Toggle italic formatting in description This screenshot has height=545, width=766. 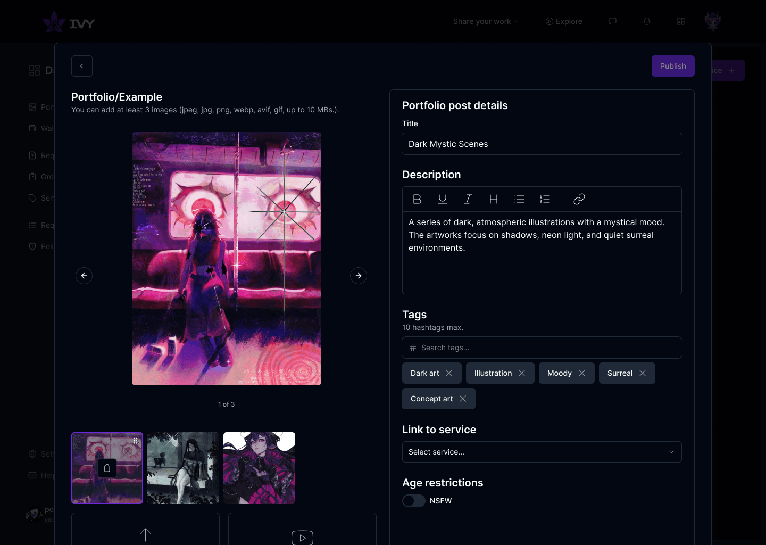tap(468, 199)
